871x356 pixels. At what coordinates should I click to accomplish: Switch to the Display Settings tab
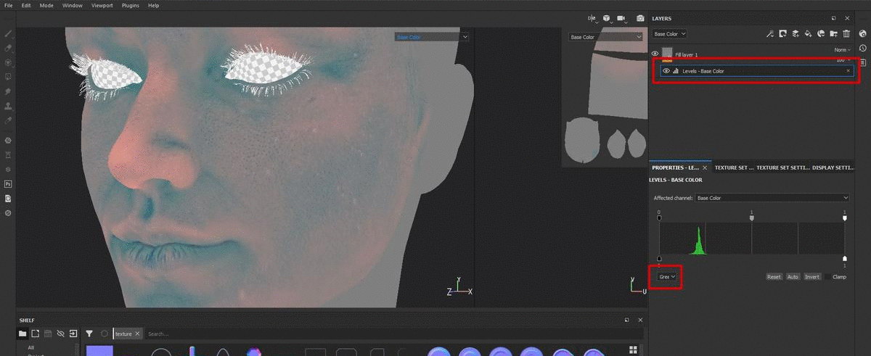coord(833,167)
